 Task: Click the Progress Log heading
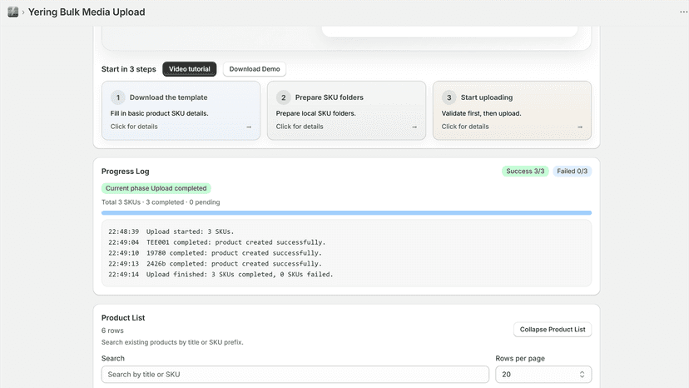pos(125,172)
